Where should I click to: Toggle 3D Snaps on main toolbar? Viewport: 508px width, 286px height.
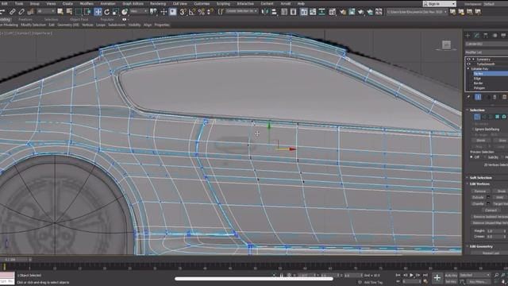(183, 12)
